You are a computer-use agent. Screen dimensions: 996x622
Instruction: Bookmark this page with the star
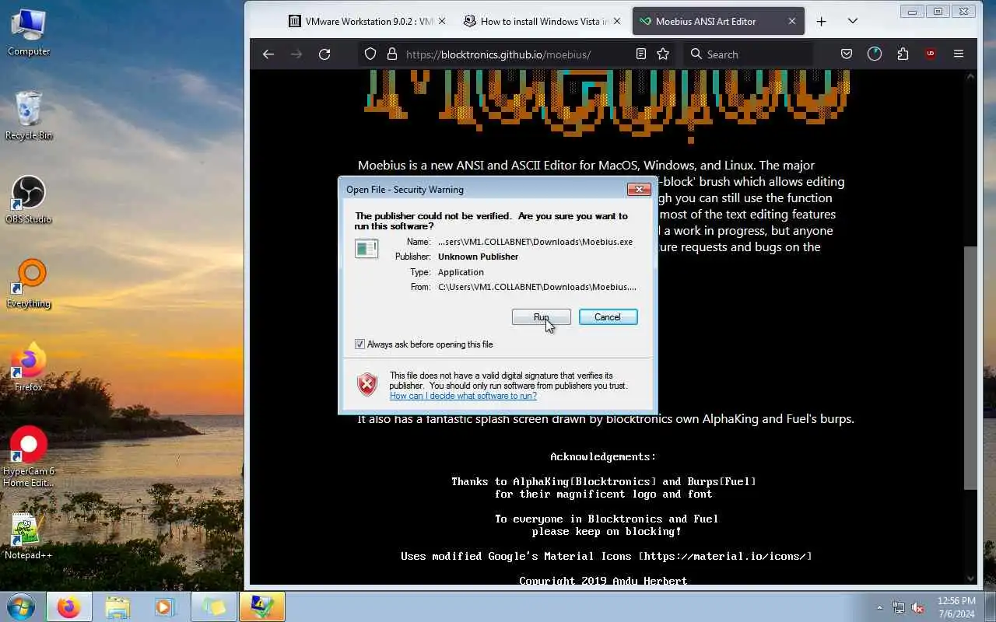[663, 54]
